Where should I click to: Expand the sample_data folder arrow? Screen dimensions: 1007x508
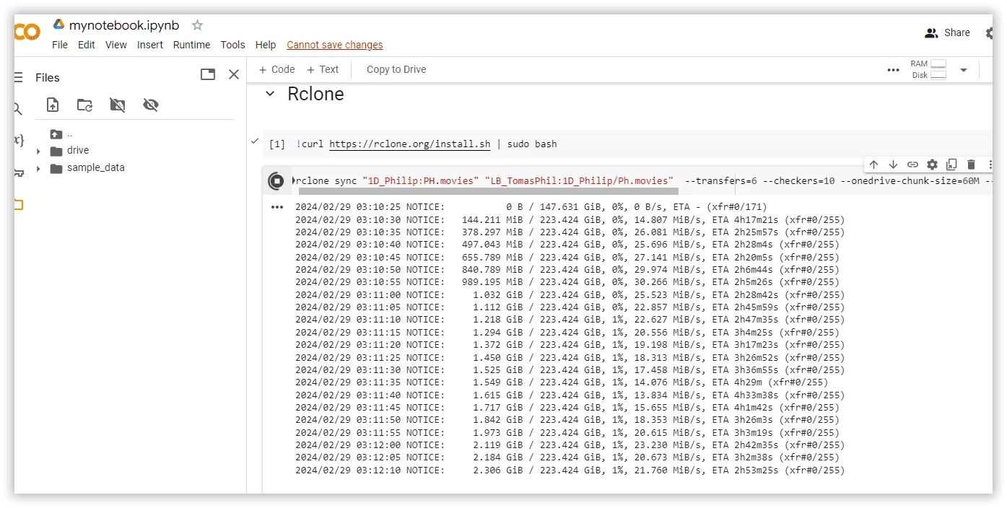[38, 169]
